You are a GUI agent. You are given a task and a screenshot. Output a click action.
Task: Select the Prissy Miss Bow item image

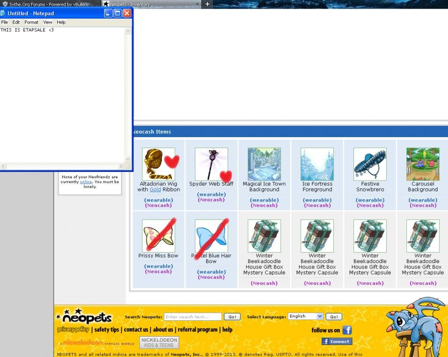click(x=158, y=236)
